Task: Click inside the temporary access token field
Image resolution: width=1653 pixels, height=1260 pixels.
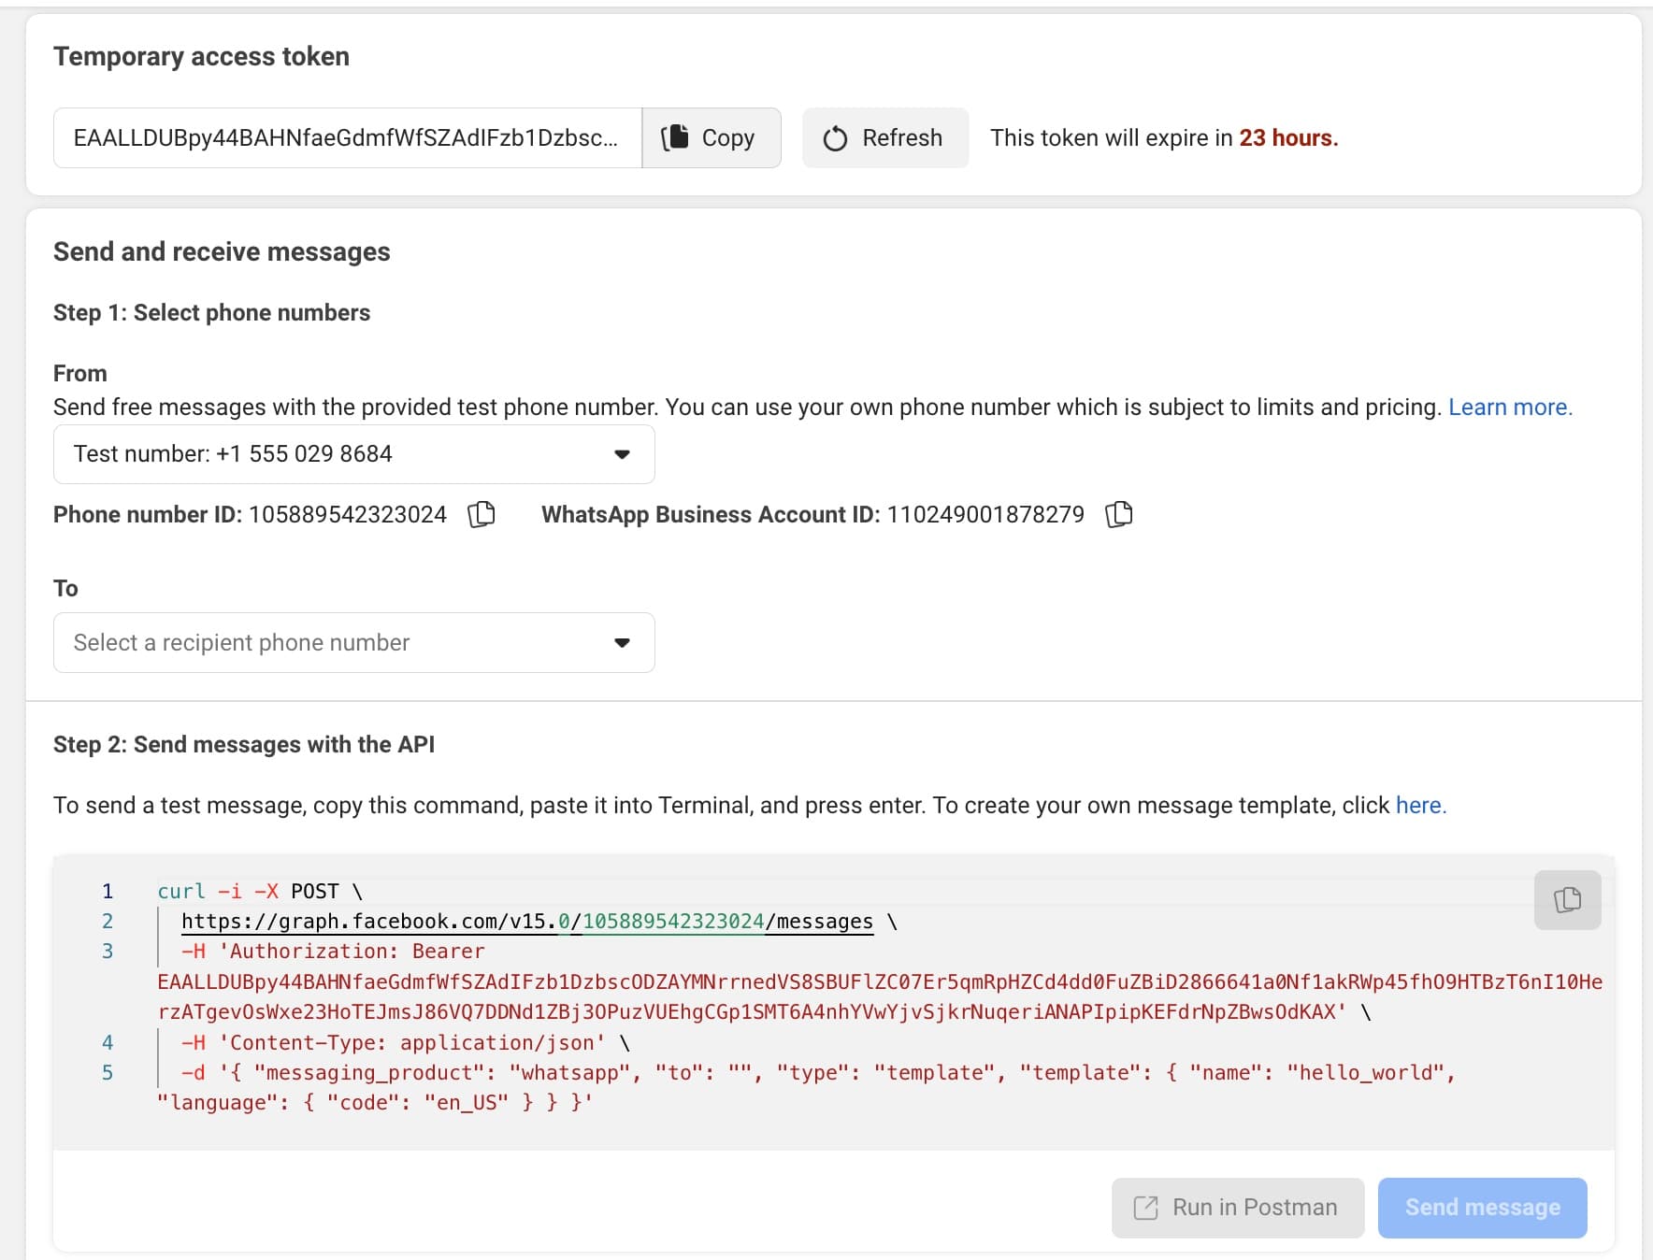Action: click(x=346, y=138)
